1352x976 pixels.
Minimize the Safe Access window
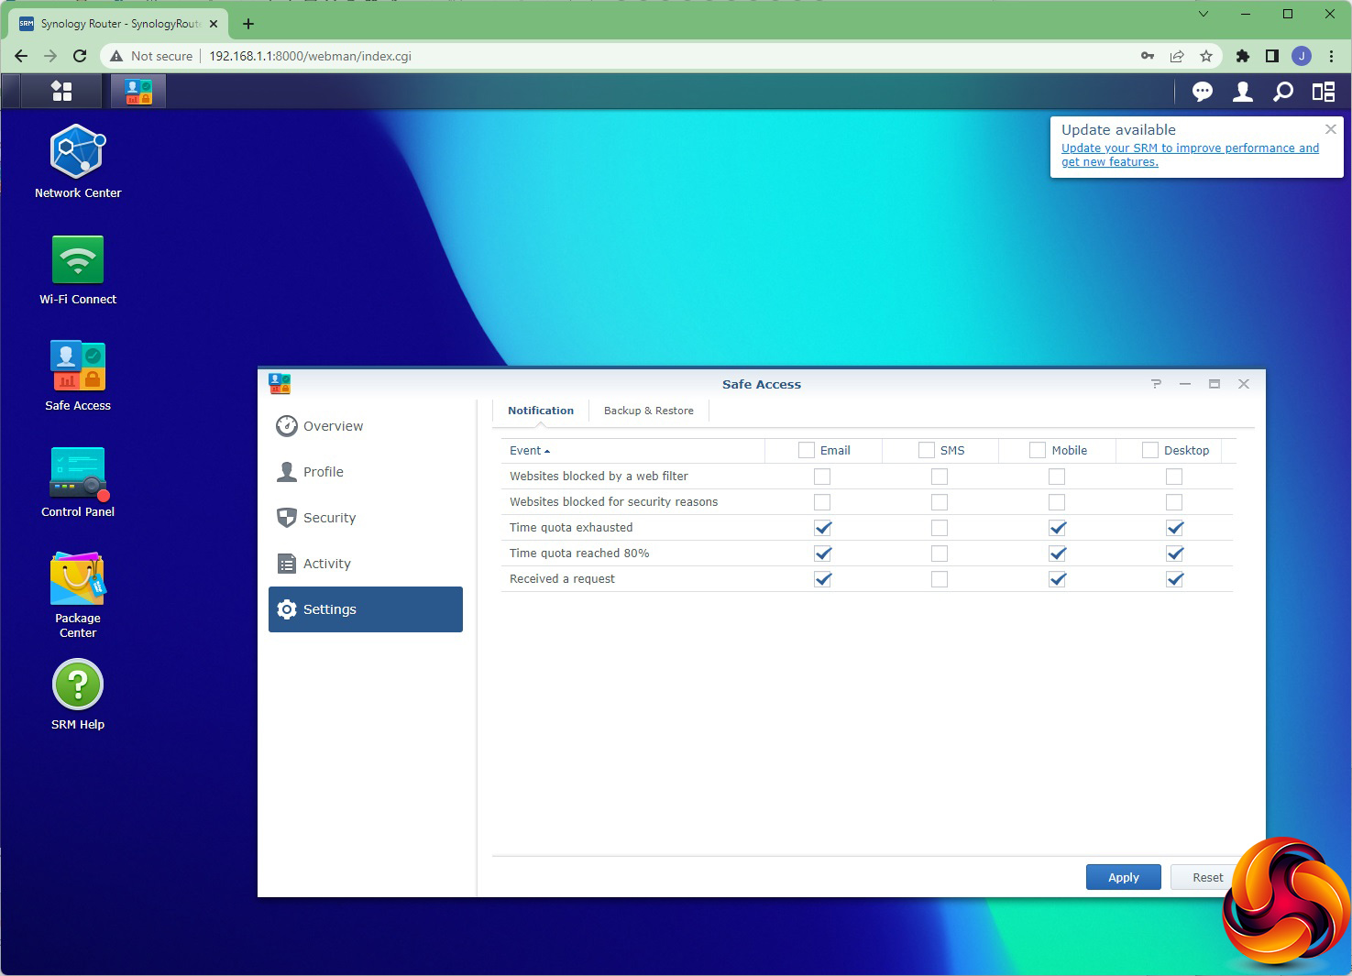(1185, 384)
